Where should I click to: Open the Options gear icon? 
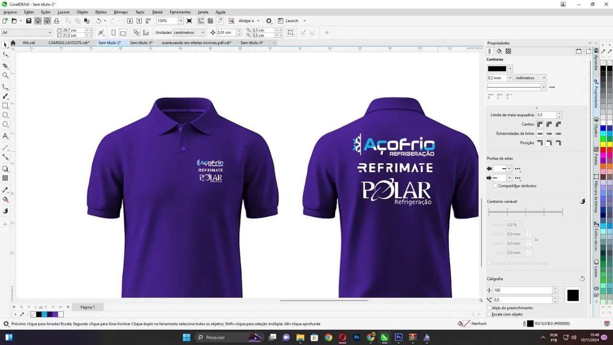(269, 21)
